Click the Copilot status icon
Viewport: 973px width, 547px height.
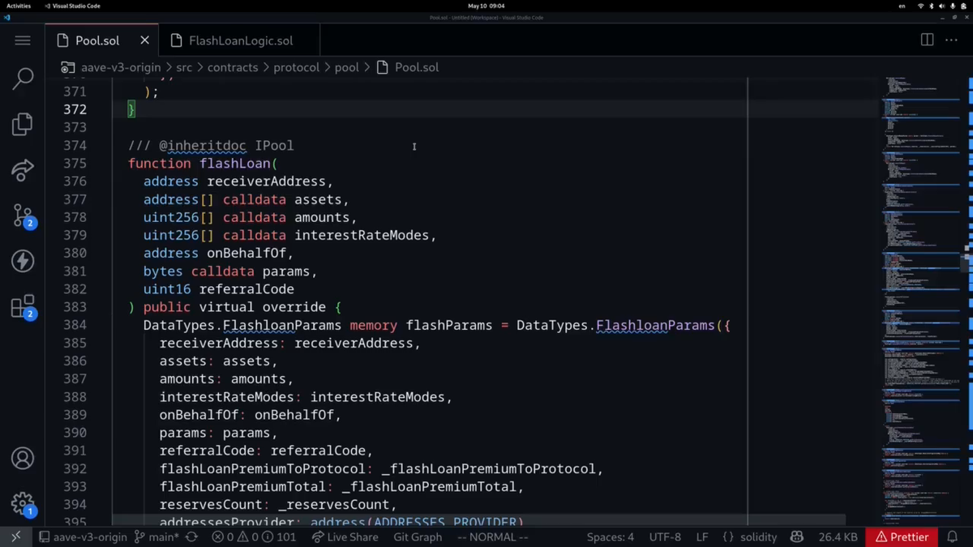(797, 536)
